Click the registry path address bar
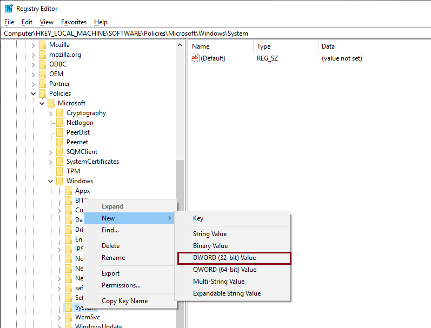Image resolution: width=431 pixels, height=328 pixels. 216,34
